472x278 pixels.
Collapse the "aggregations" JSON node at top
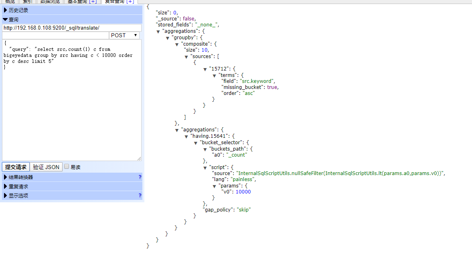[158, 31]
